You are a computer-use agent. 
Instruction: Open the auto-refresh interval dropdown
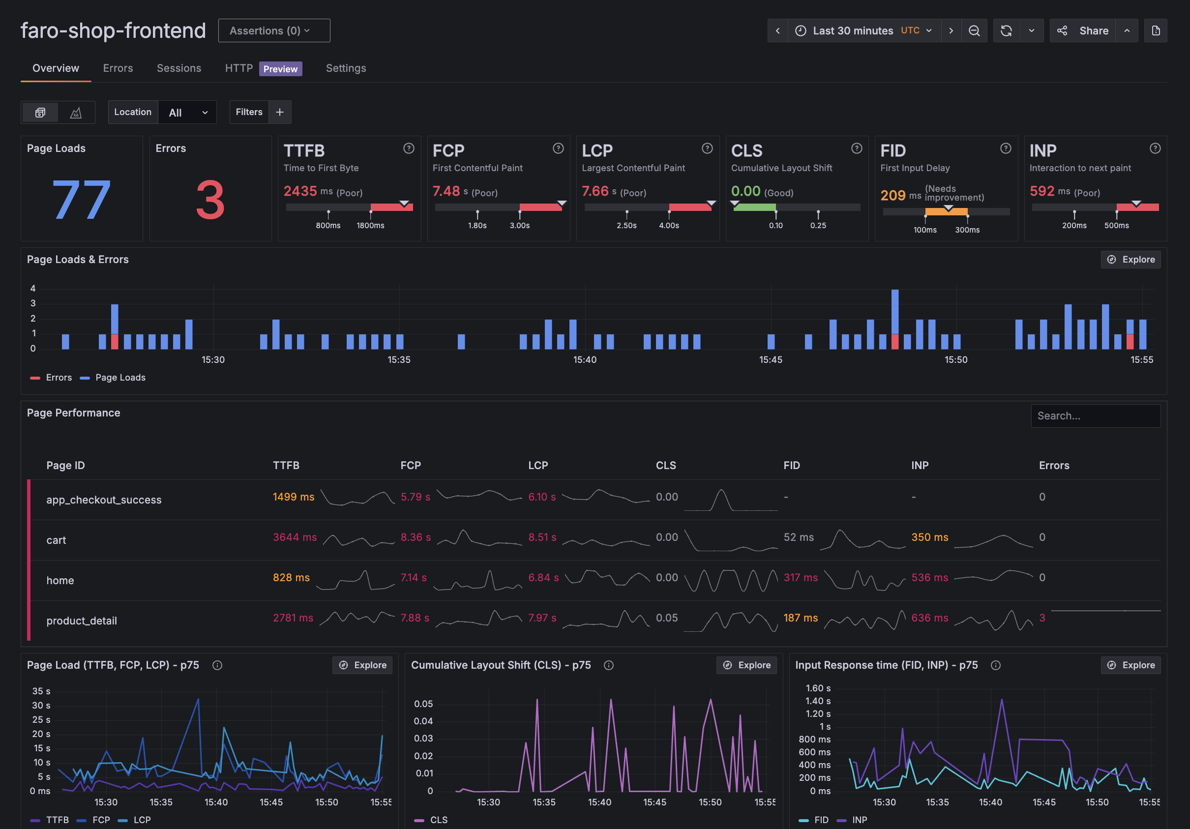pyautogui.click(x=1031, y=30)
